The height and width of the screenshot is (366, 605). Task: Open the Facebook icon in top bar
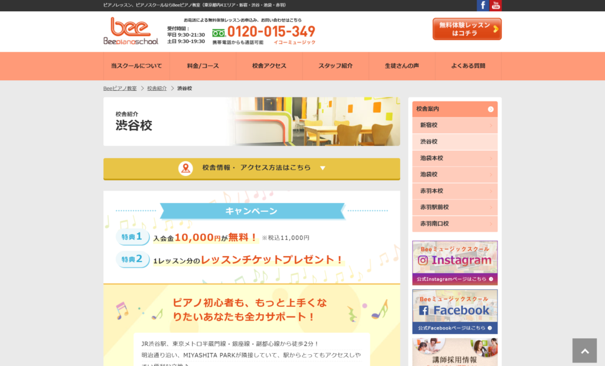click(x=483, y=5)
